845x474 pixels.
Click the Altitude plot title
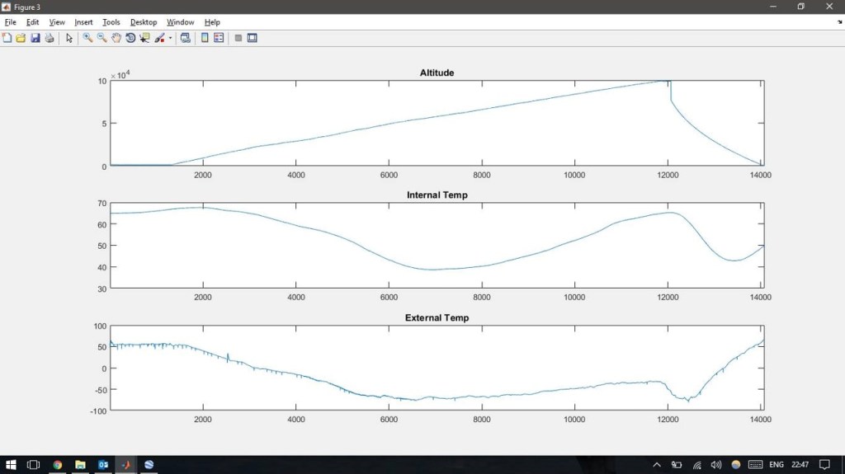(437, 73)
